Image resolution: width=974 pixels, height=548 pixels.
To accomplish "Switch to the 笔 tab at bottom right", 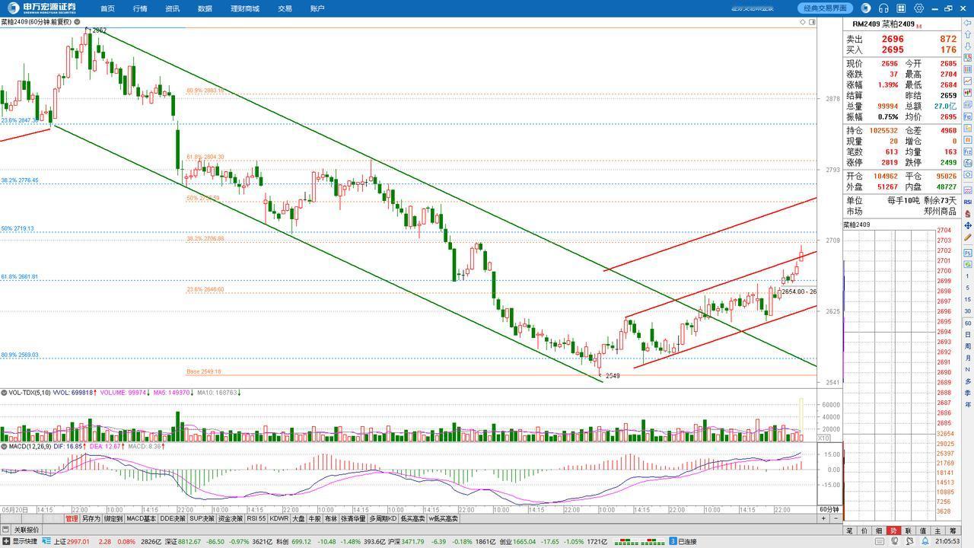I will point(850,530).
